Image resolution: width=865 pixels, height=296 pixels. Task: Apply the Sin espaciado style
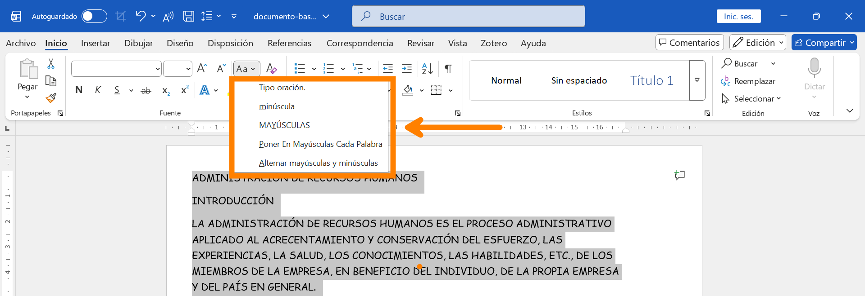click(x=579, y=80)
